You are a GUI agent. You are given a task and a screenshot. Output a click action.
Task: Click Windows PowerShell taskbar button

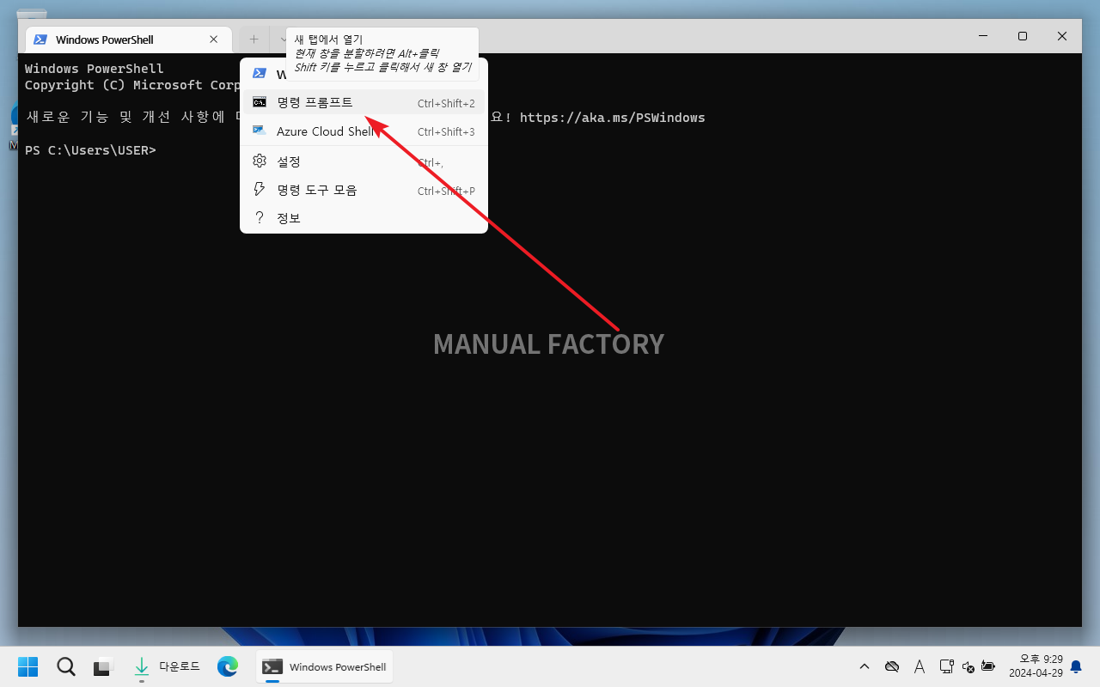(x=325, y=666)
